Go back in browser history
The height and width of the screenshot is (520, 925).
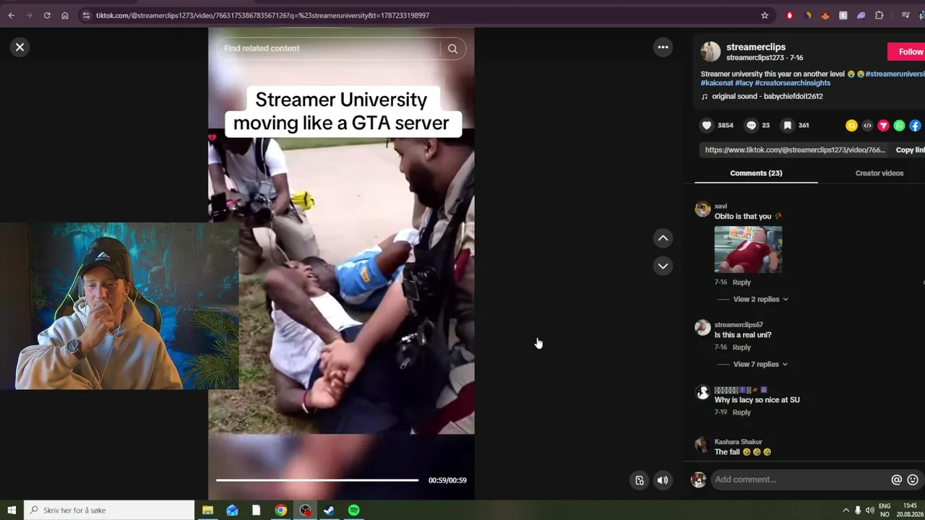coord(11,15)
